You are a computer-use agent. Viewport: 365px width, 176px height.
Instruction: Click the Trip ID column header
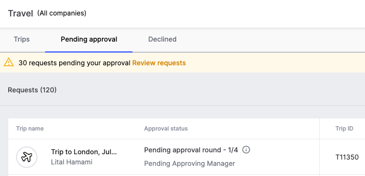point(344,129)
